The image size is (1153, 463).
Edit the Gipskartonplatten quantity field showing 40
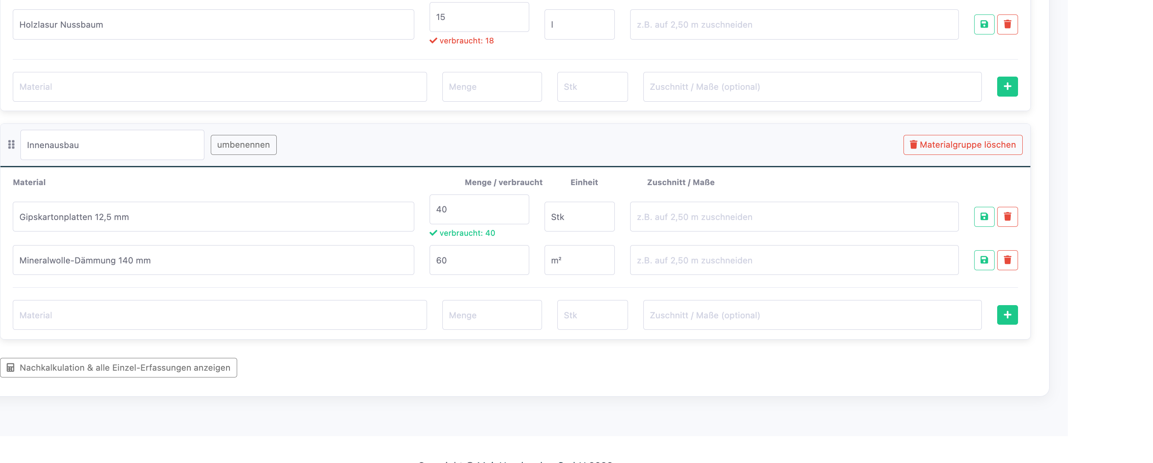click(x=479, y=209)
